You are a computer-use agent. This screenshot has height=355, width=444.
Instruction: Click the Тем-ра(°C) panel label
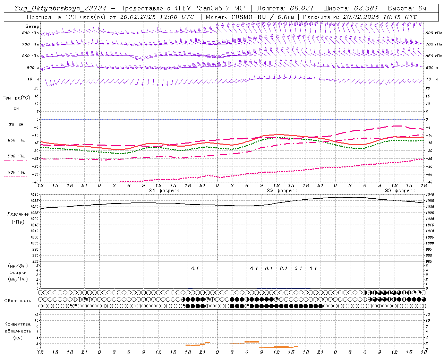click(x=16, y=98)
